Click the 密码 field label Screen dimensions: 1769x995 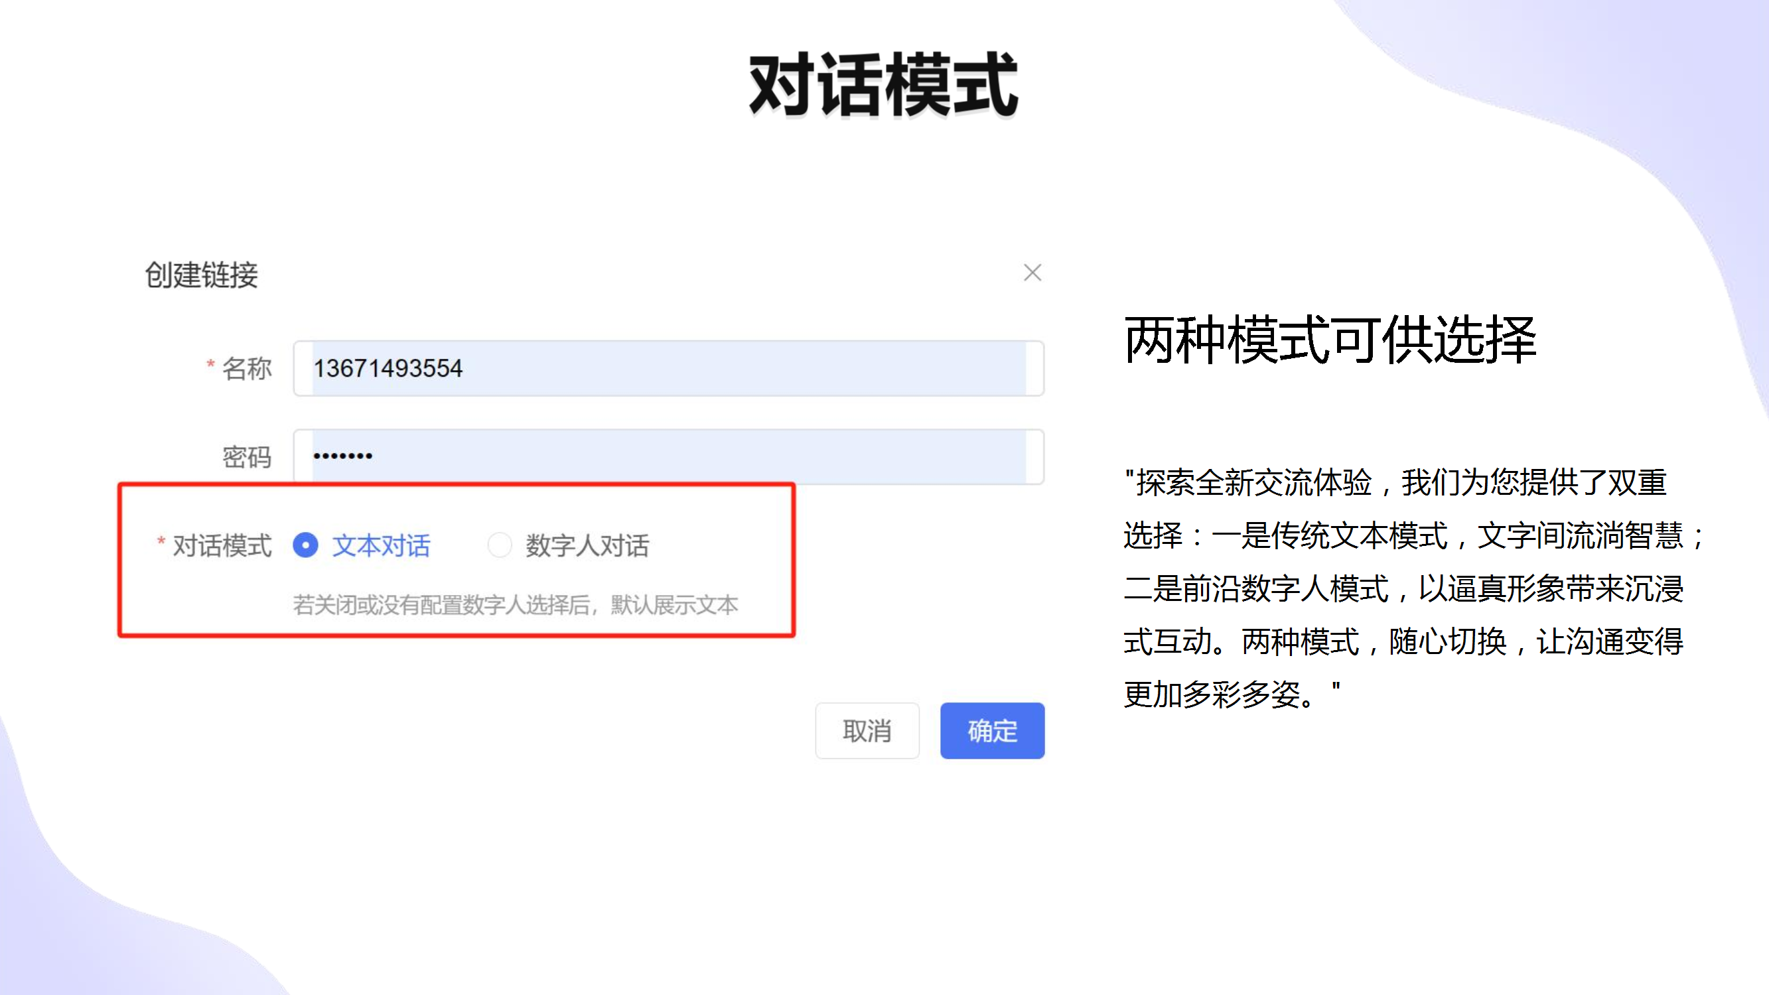coord(247,456)
